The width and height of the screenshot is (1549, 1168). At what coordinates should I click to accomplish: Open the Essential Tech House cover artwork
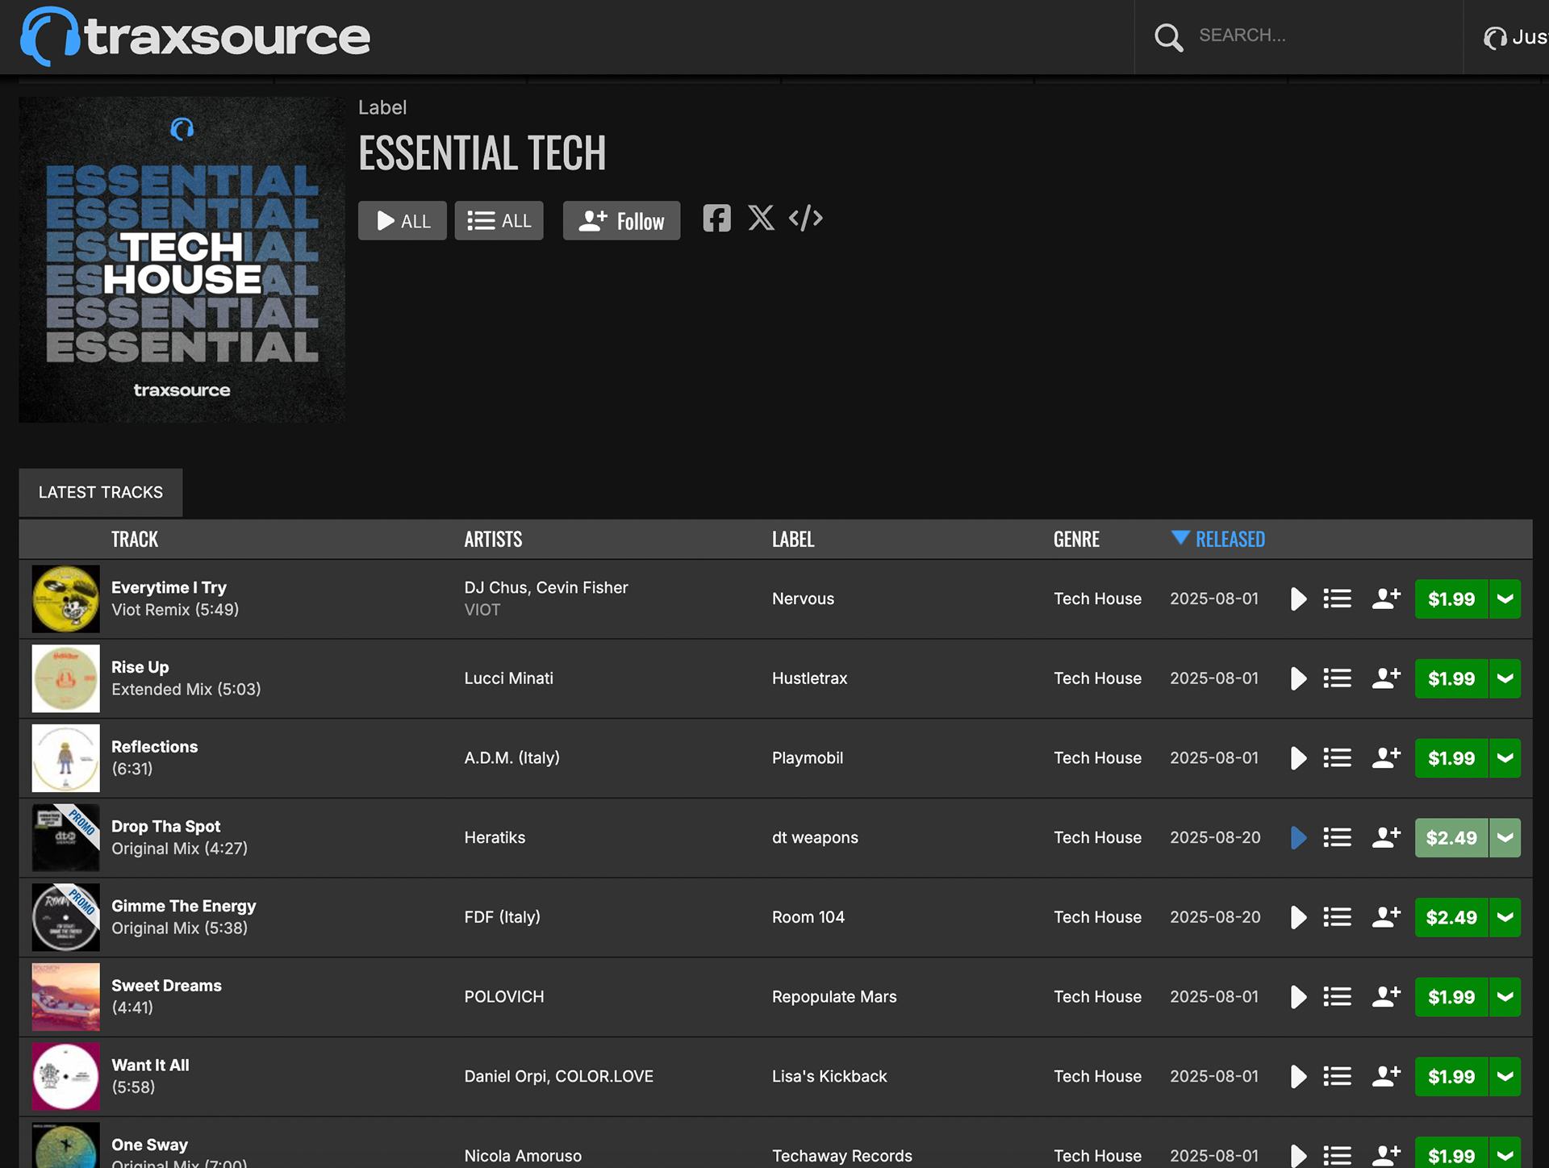point(182,261)
